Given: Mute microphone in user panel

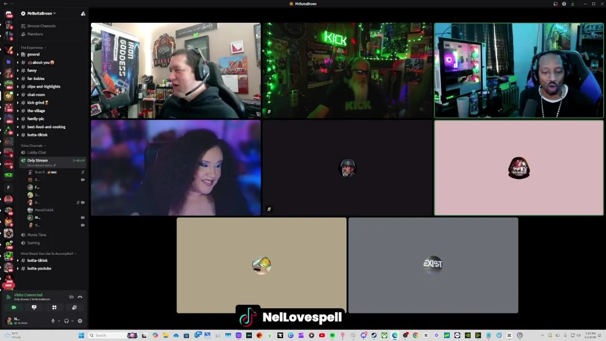Looking at the screenshot, I should click(53, 321).
